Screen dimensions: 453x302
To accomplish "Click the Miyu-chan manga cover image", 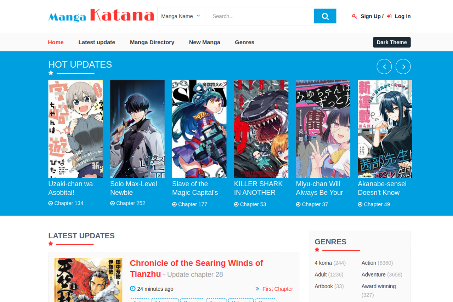I will click(323, 129).
